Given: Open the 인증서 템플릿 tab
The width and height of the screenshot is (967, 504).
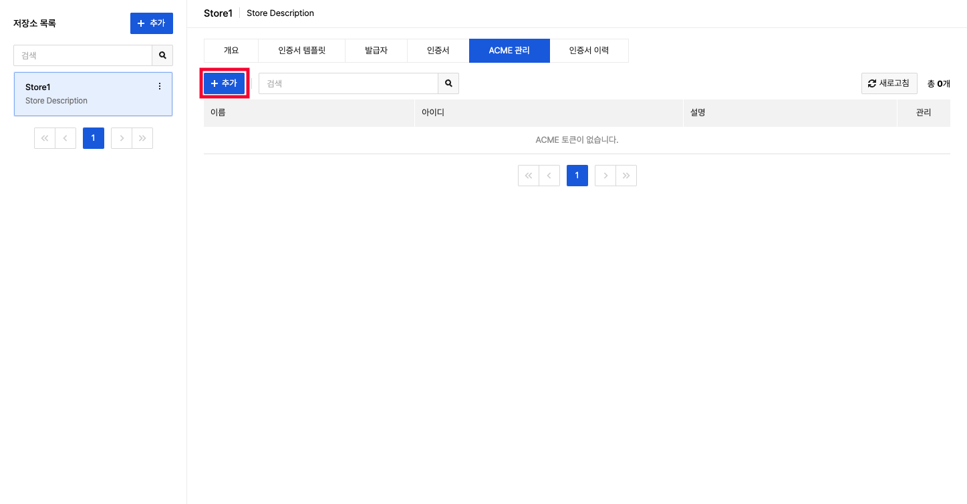Looking at the screenshot, I should (x=301, y=50).
